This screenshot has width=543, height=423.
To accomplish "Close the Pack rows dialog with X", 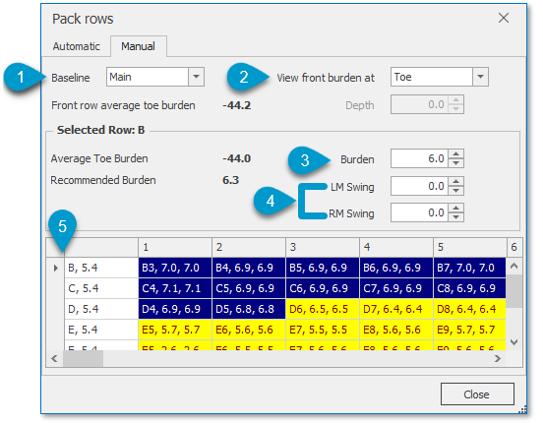I will tap(504, 18).
